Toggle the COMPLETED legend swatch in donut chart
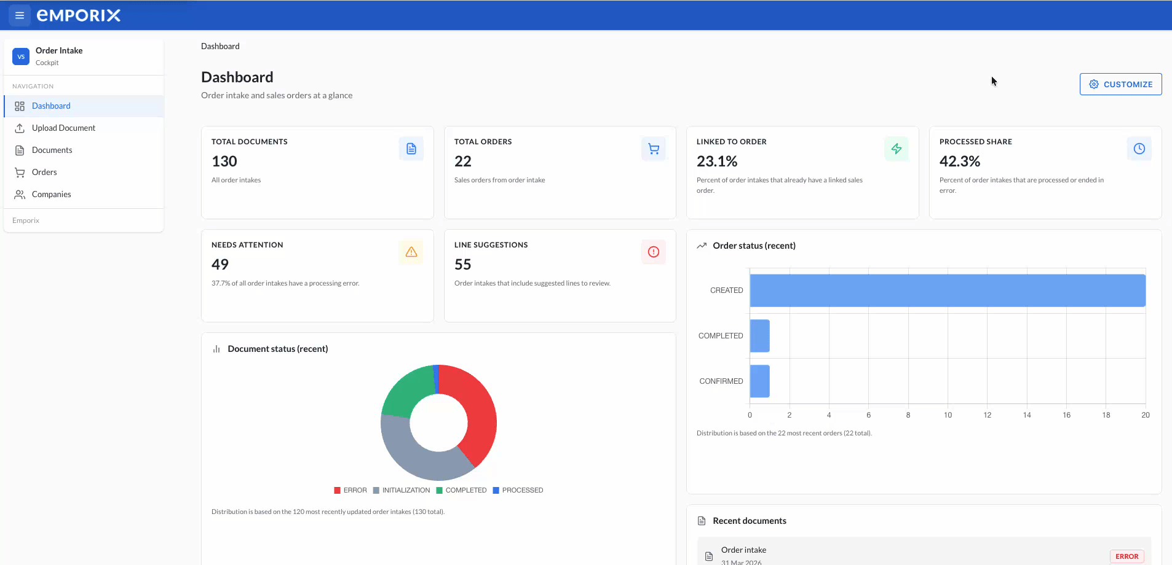 point(439,490)
